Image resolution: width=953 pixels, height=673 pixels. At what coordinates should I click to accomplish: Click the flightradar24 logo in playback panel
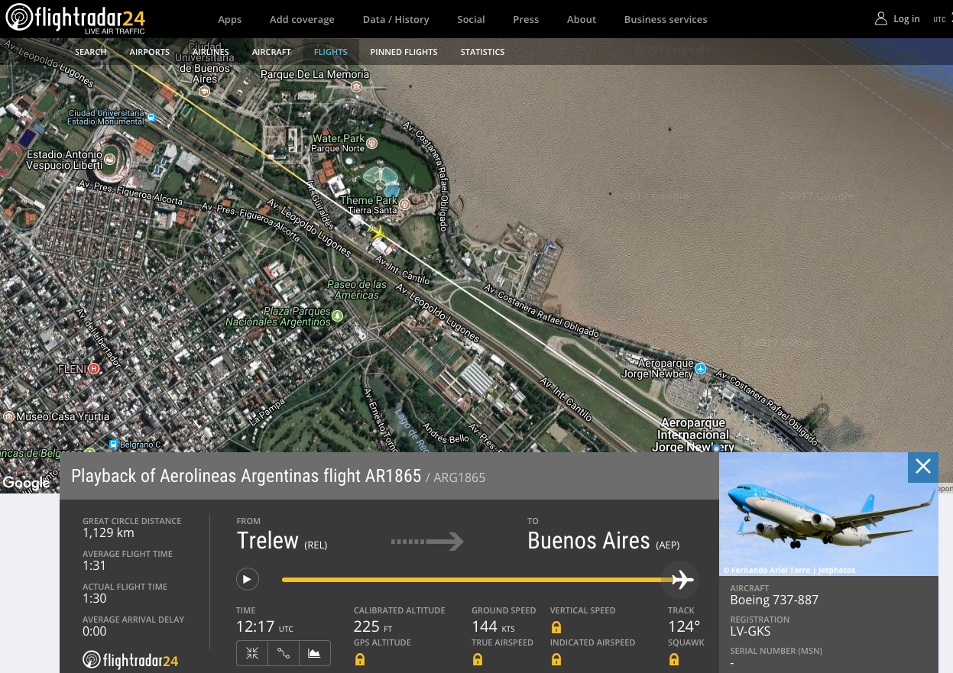pos(130,660)
